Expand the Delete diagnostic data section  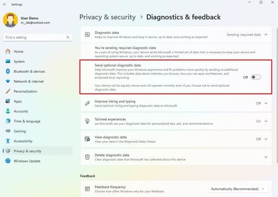tap(266, 157)
